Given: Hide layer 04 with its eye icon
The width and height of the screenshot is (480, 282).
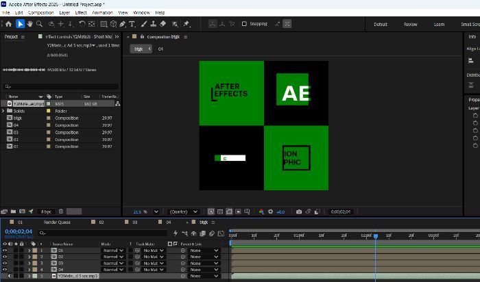Looking at the screenshot, I should pyautogui.click(x=5, y=270).
